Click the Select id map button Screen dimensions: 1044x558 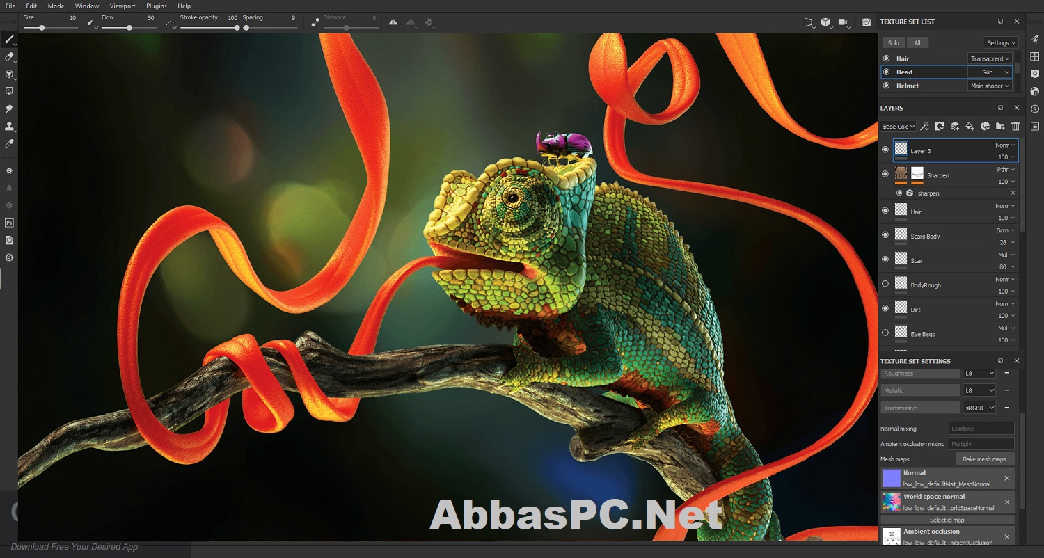coord(947,520)
